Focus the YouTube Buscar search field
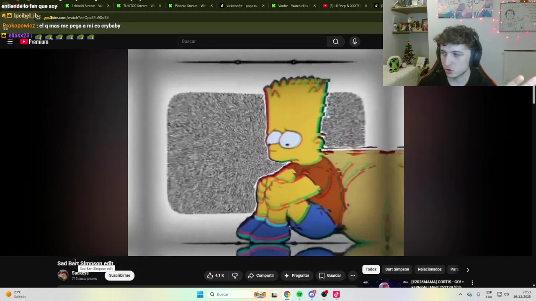Screen dimensions: 536x301 (x=253, y=41)
